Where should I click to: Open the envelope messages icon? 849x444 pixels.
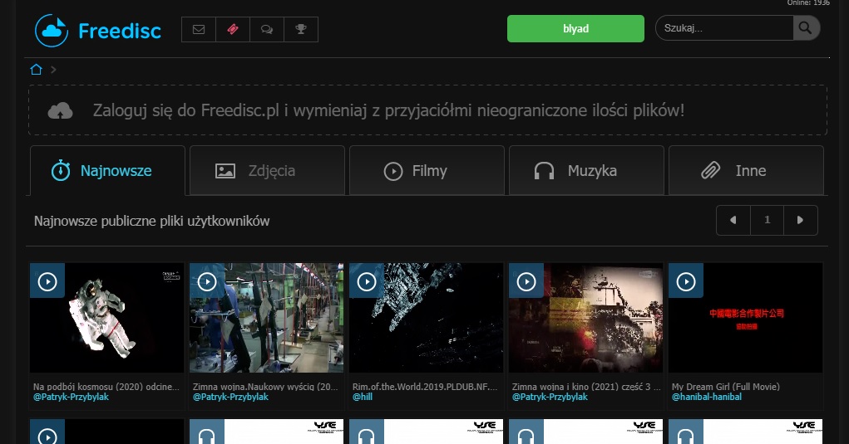pyautogui.click(x=199, y=29)
